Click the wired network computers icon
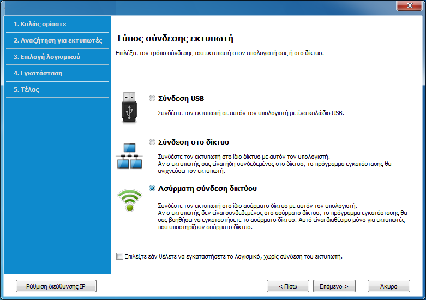The image size is (426, 300). pos(129,156)
